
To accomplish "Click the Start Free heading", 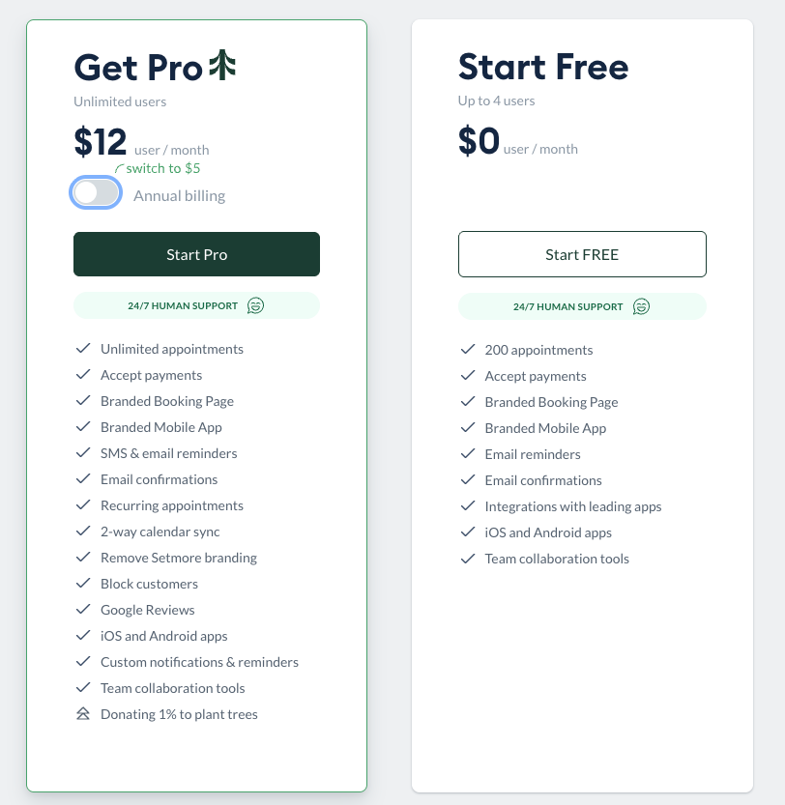I will 542,68.
